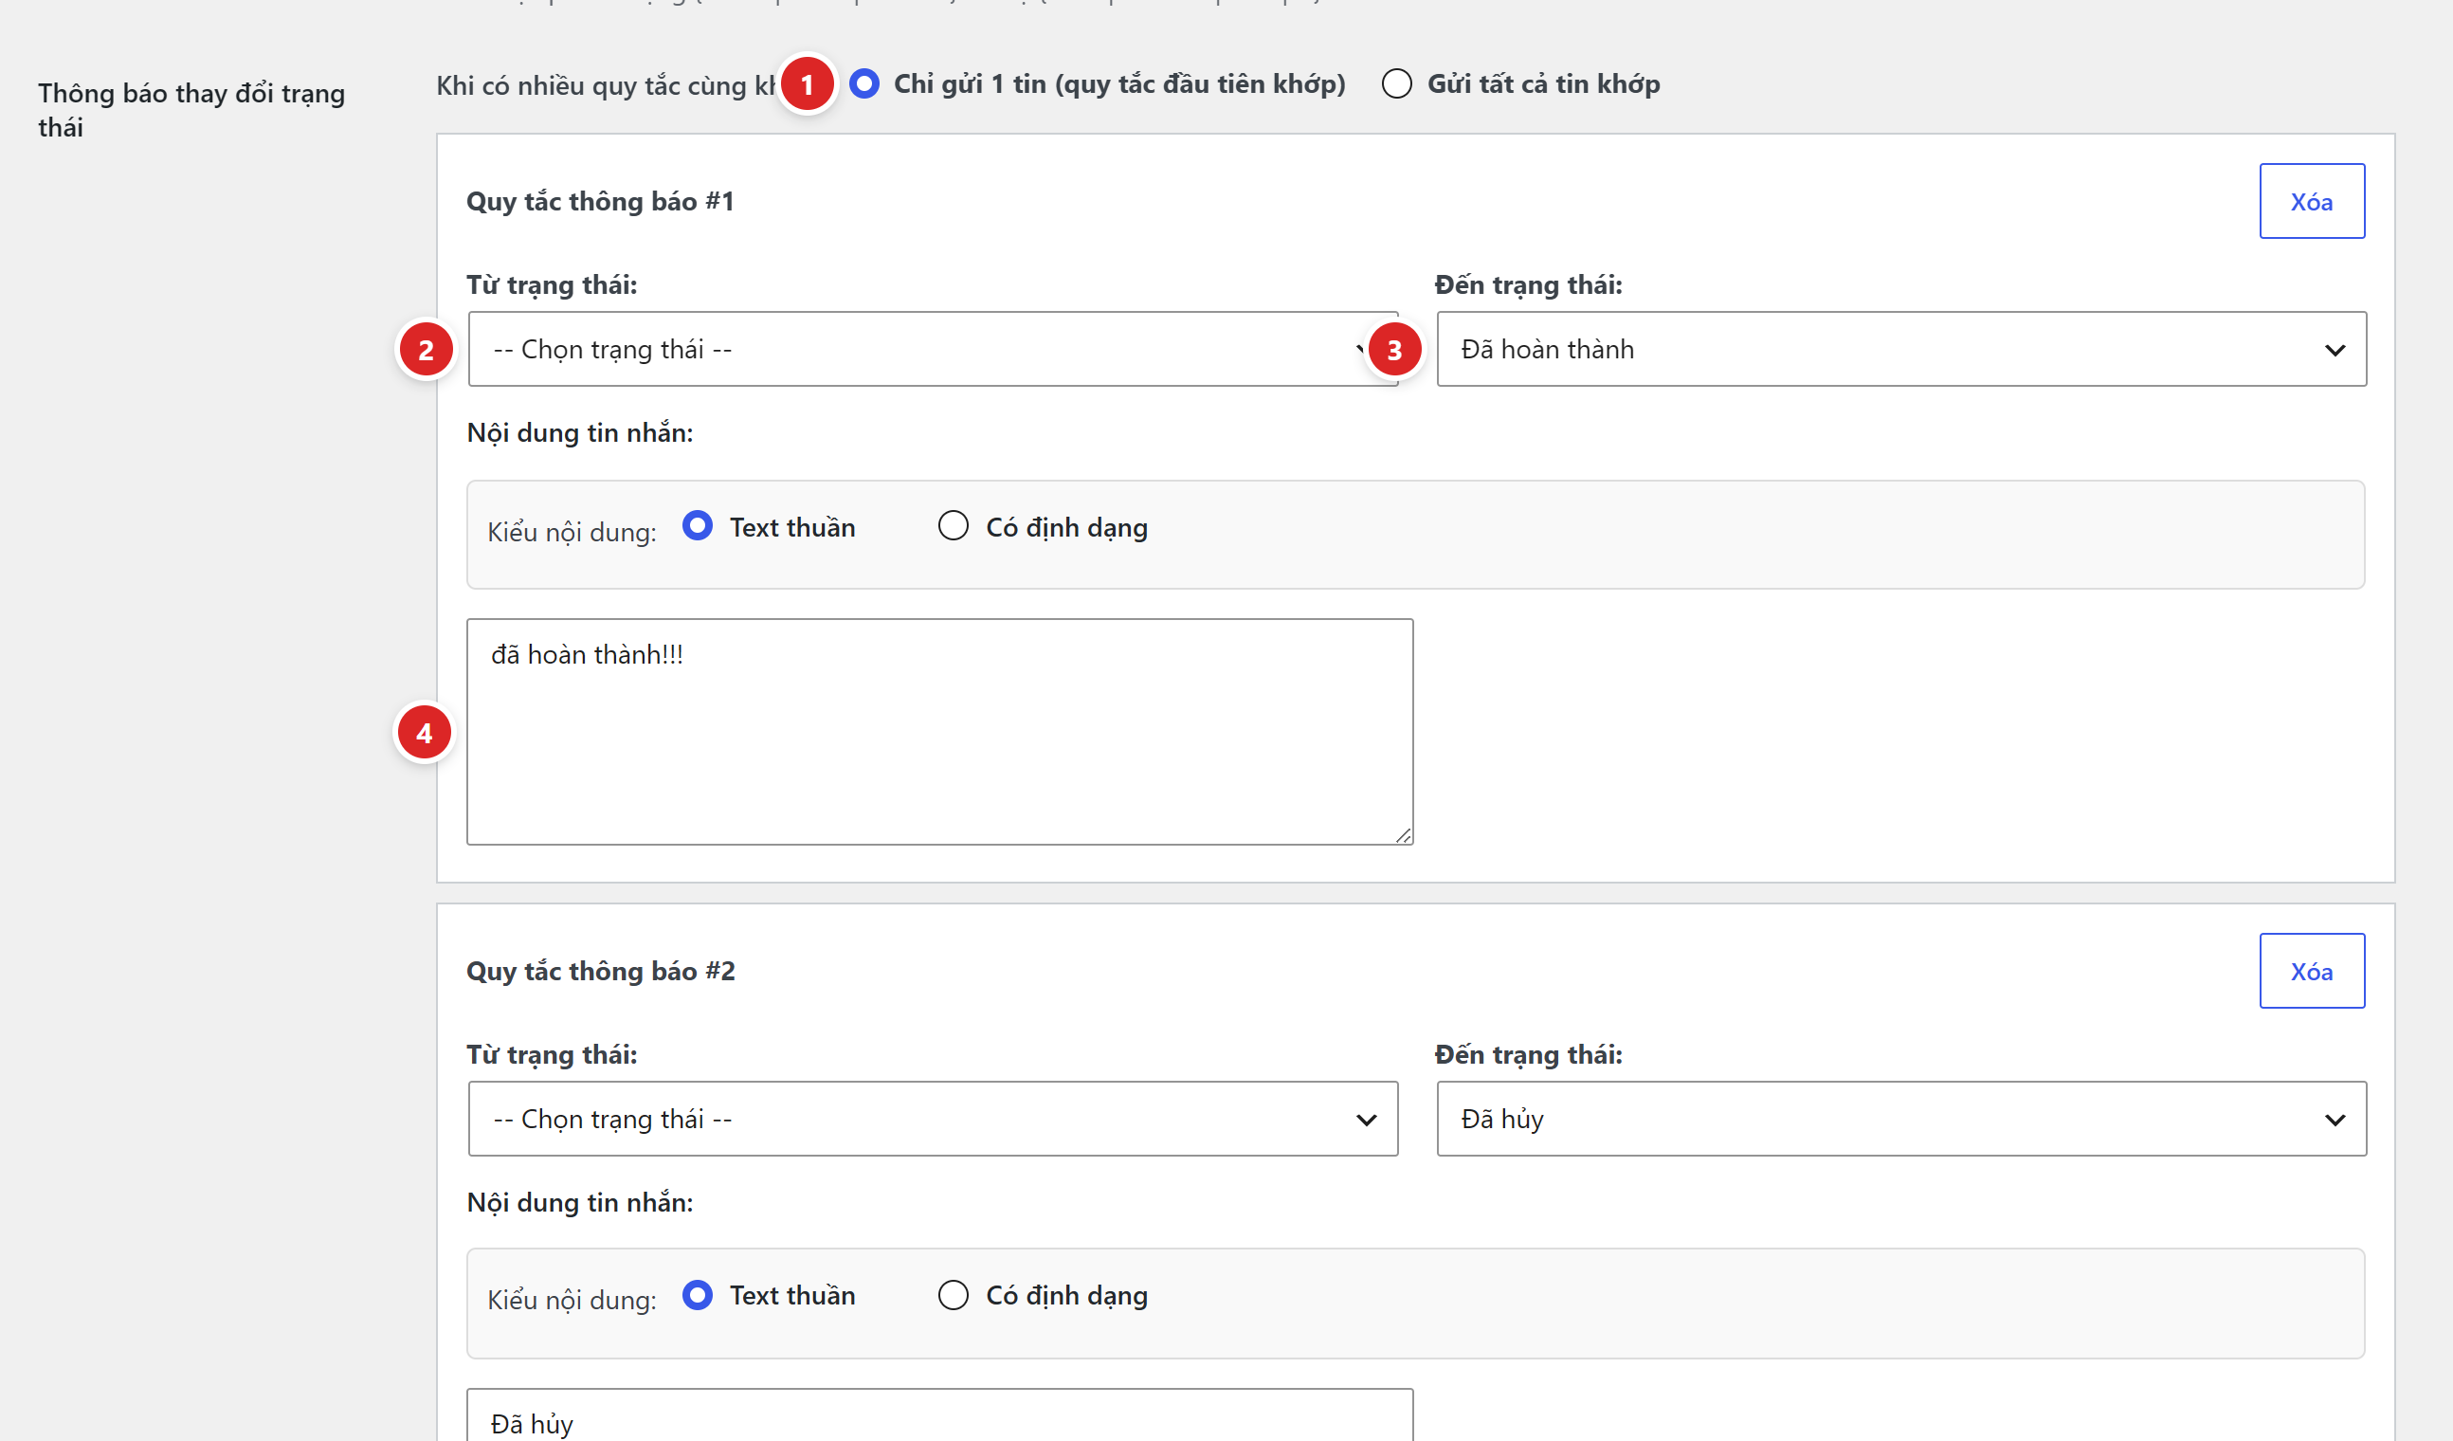Select 'Chỉ gửi 1 tin' radio option
The height and width of the screenshot is (1441, 2453).
point(863,83)
